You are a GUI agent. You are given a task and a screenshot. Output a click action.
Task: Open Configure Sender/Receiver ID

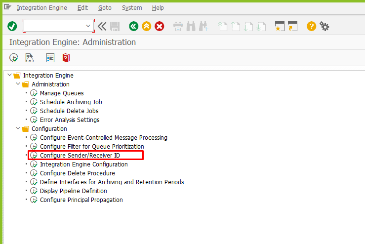[x=80, y=155]
